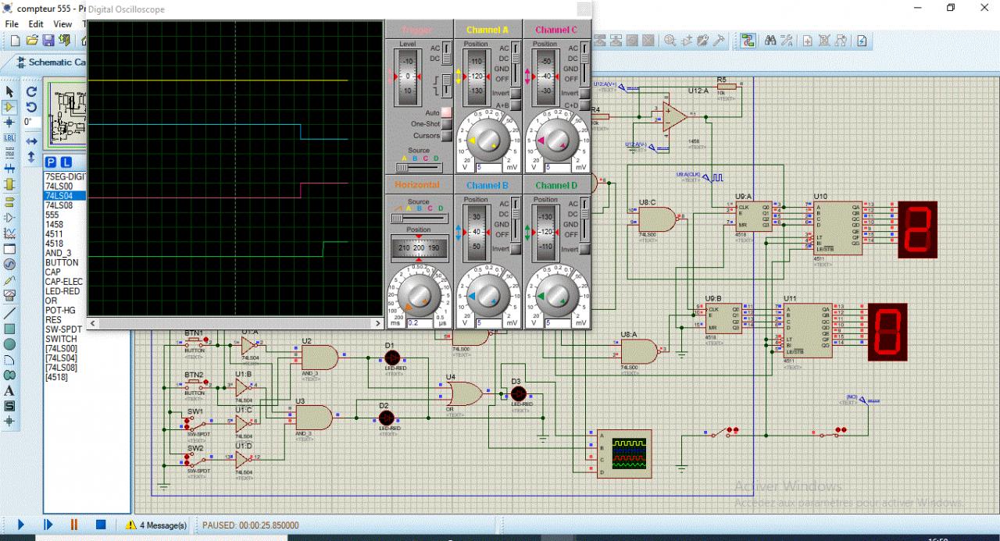Click the Horizontal timebase input field
Screen dimensions: 1000x541
pos(418,322)
